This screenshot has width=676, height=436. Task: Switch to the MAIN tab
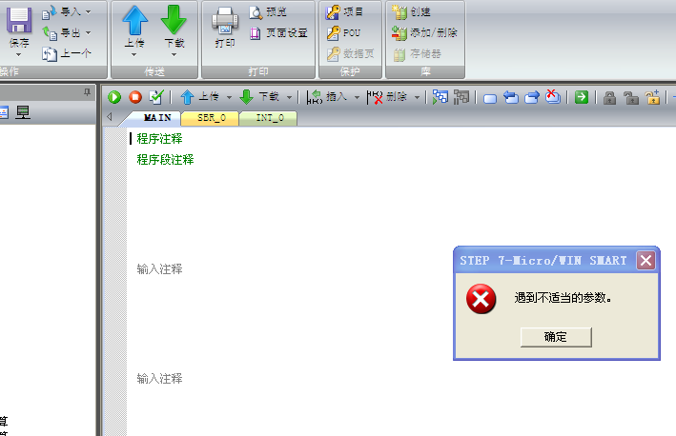157,118
